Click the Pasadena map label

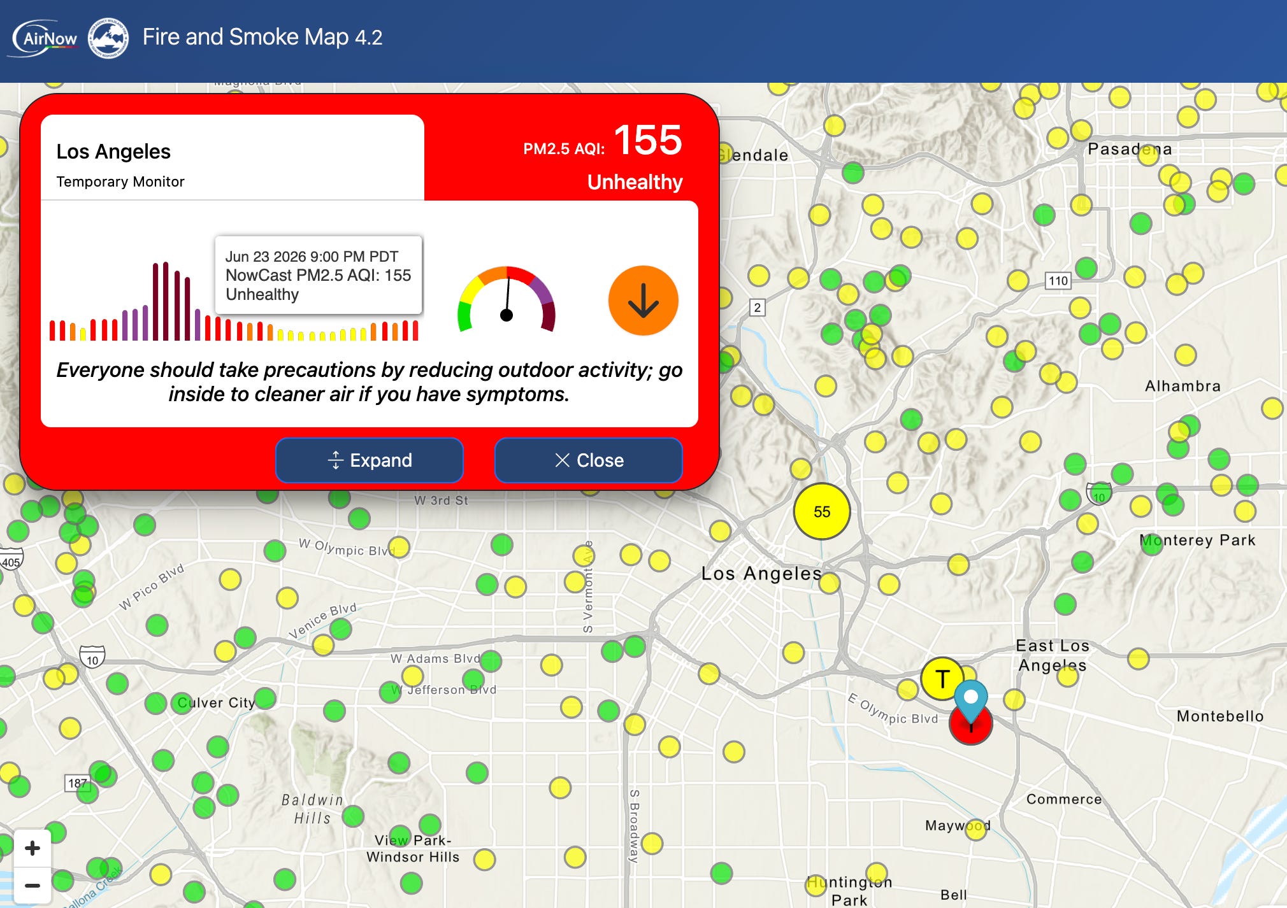click(x=1130, y=149)
